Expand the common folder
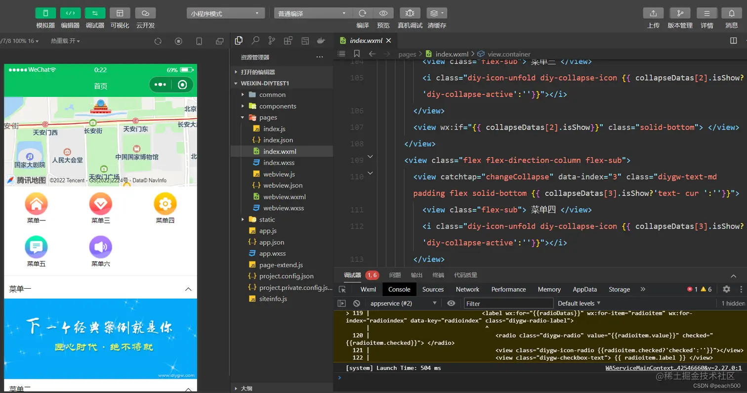 coord(282,94)
